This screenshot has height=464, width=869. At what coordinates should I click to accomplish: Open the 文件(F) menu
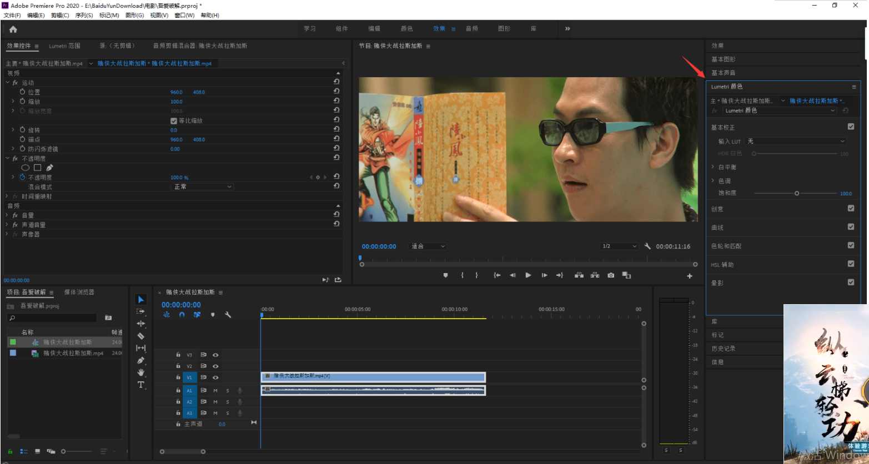(x=12, y=16)
